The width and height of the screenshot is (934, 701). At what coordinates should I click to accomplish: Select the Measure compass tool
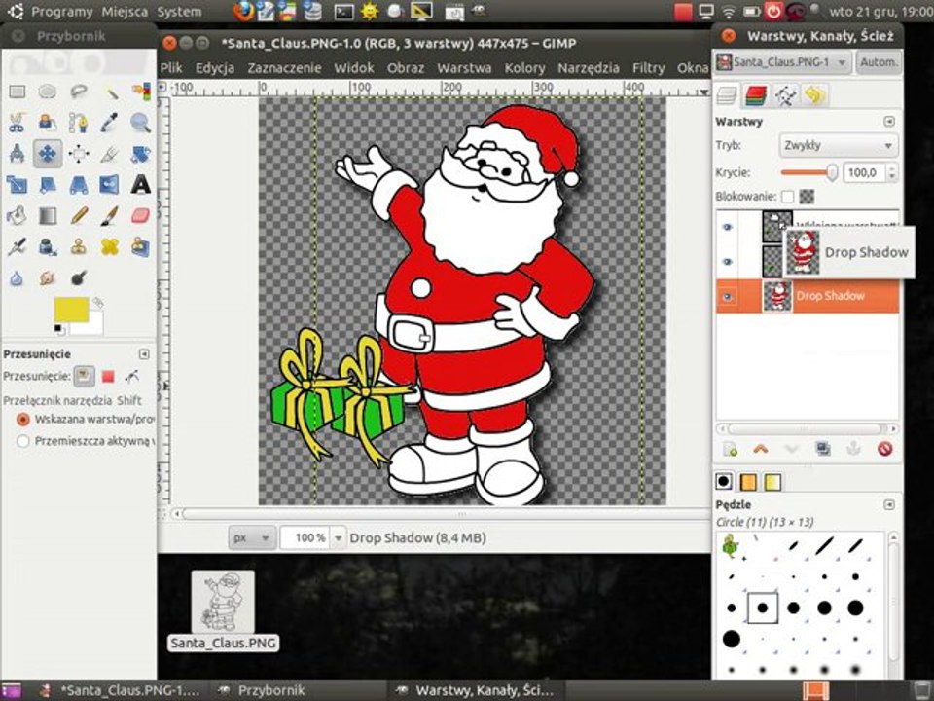pyautogui.click(x=18, y=153)
